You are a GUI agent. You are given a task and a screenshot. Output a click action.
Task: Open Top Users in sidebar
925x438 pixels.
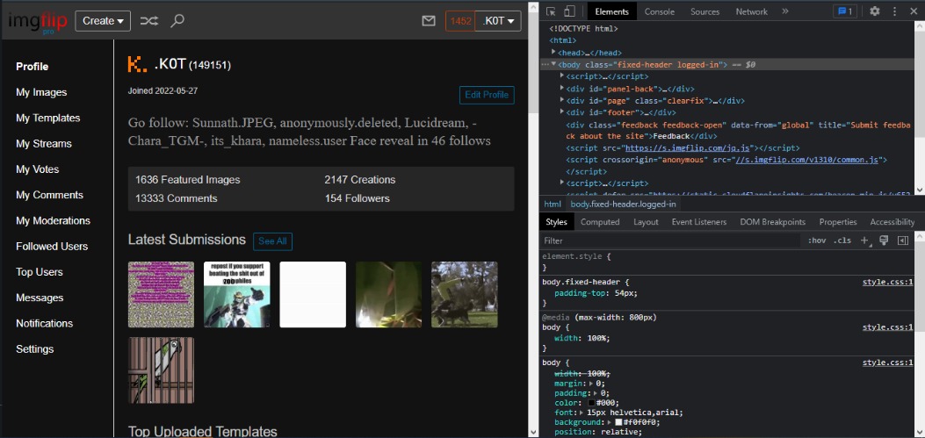click(x=40, y=272)
